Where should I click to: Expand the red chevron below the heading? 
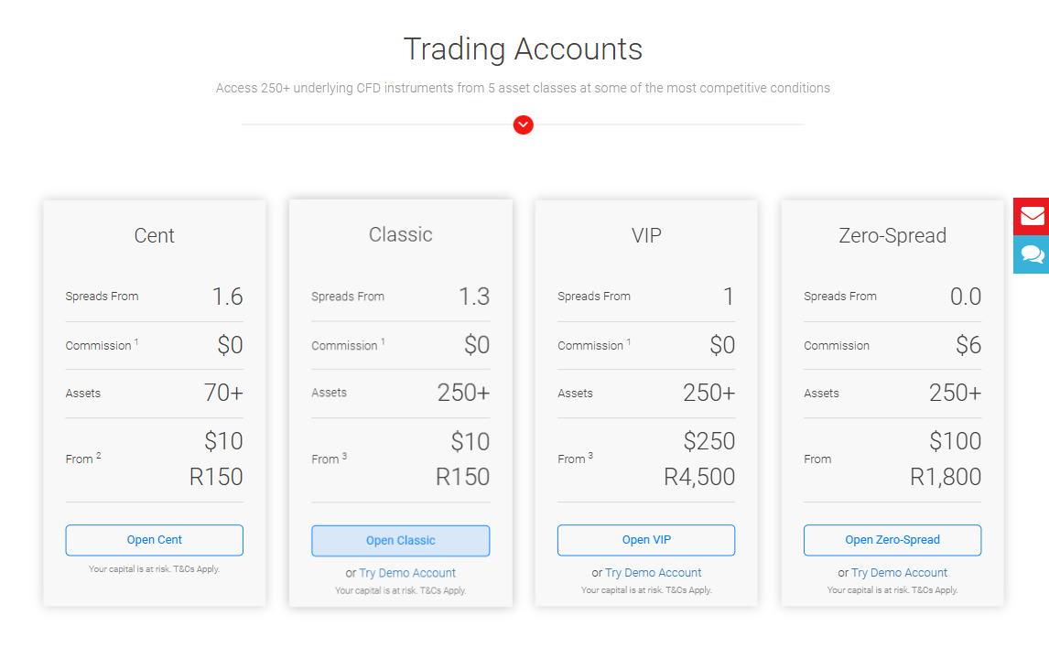pos(523,124)
